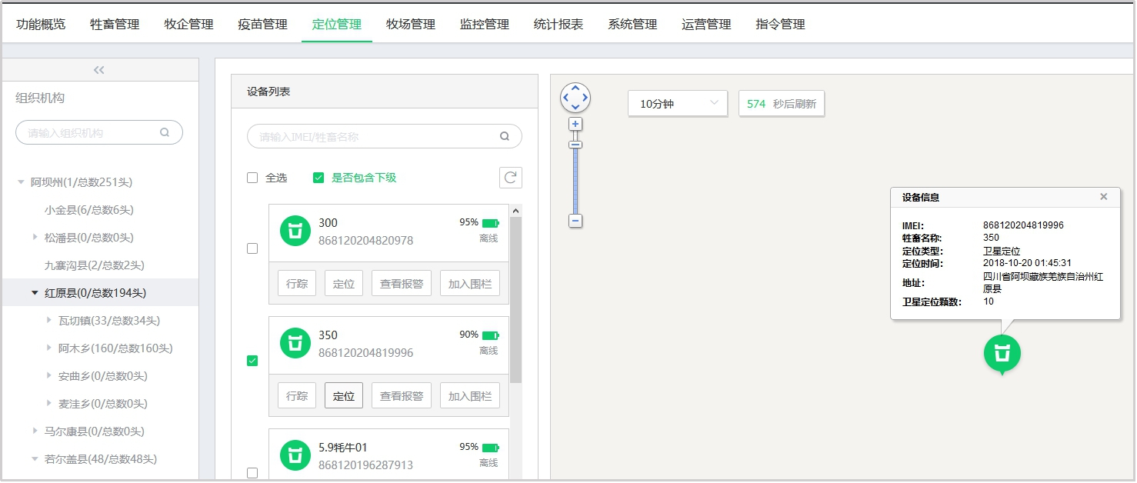
Task: Collapse the 红原县 tree node
Action: tap(35, 293)
